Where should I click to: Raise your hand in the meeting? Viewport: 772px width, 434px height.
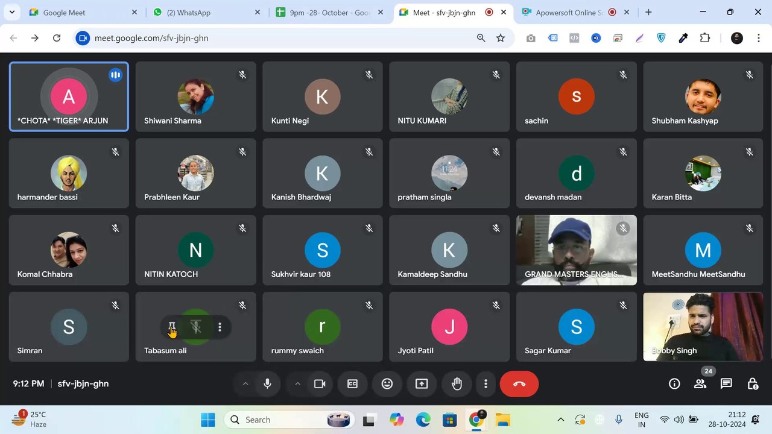(457, 384)
